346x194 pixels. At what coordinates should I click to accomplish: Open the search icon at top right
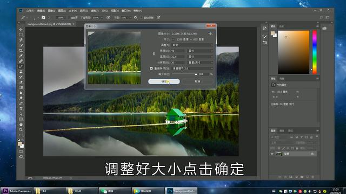coord(321,17)
